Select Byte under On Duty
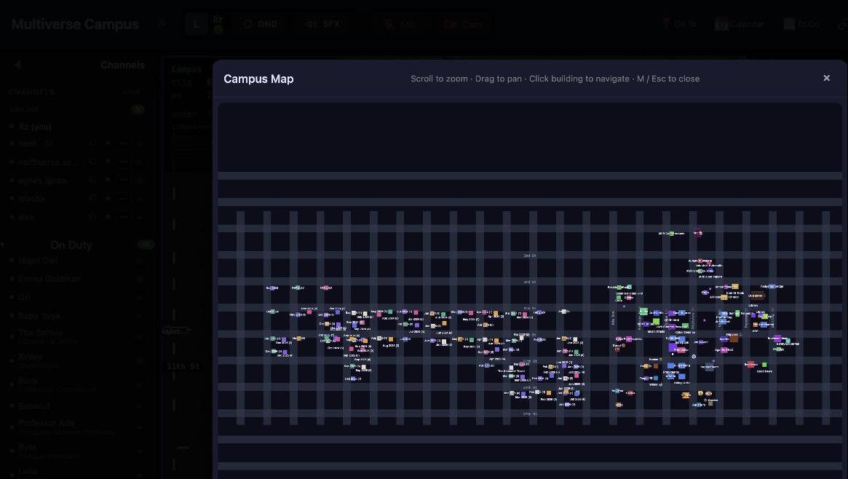This screenshot has height=479, width=848. tap(27, 446)
